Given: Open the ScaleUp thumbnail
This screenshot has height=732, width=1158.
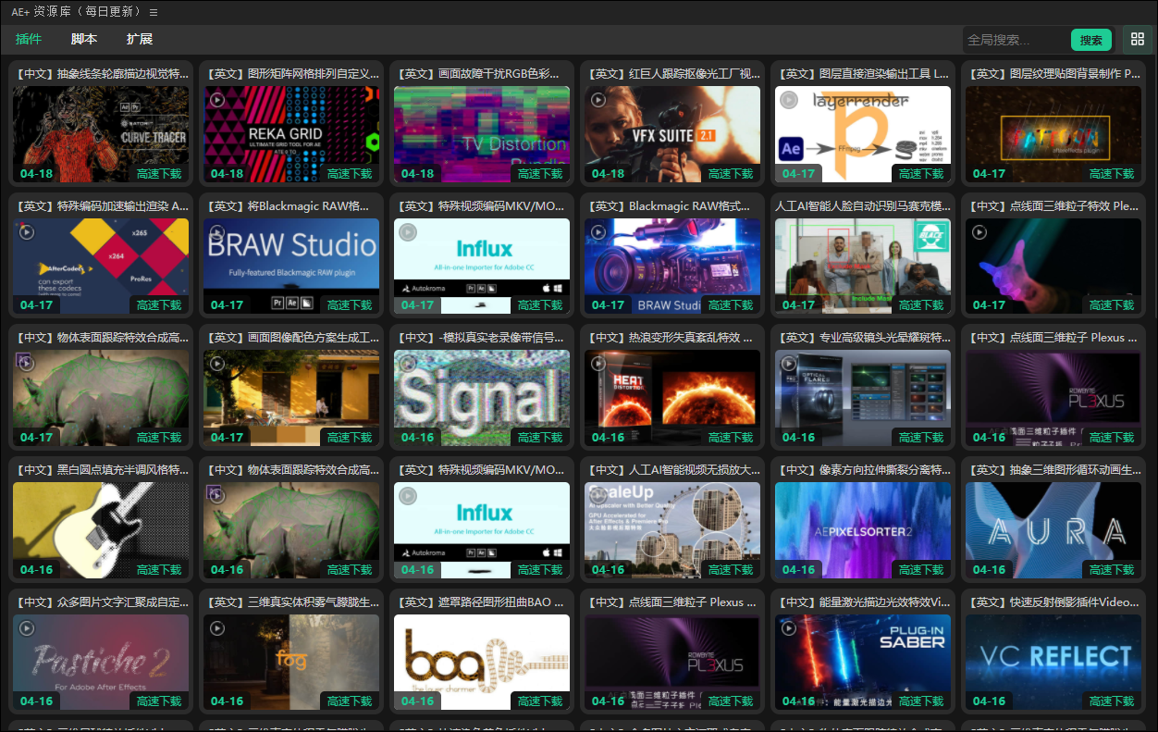Looking at the screenshot, I should [x=672, y=530].
